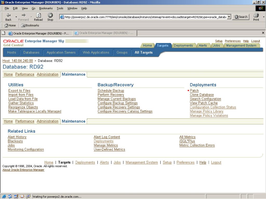Open the File menu

pyautogui.click(x=7, y=8)
